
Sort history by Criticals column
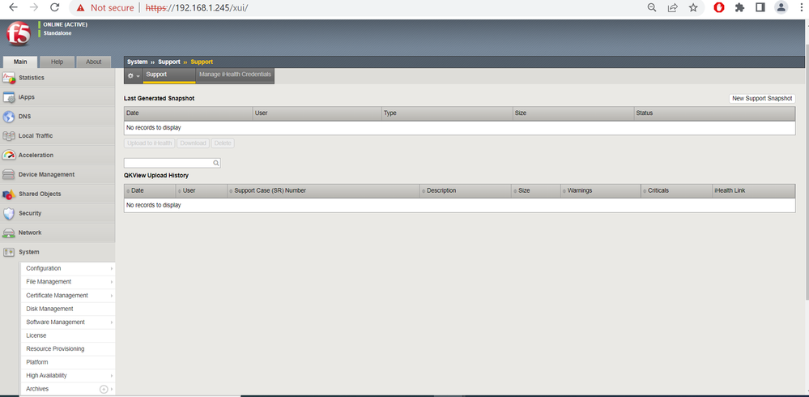click(676, 191)
